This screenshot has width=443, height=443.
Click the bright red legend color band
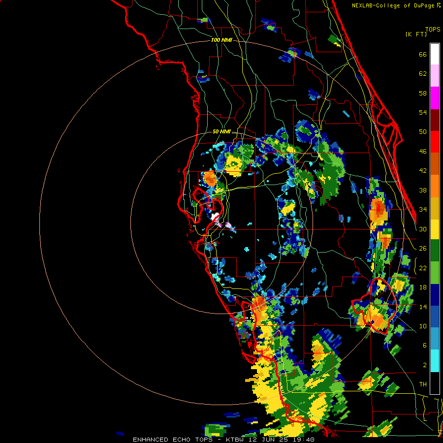[x=435, y=142]
